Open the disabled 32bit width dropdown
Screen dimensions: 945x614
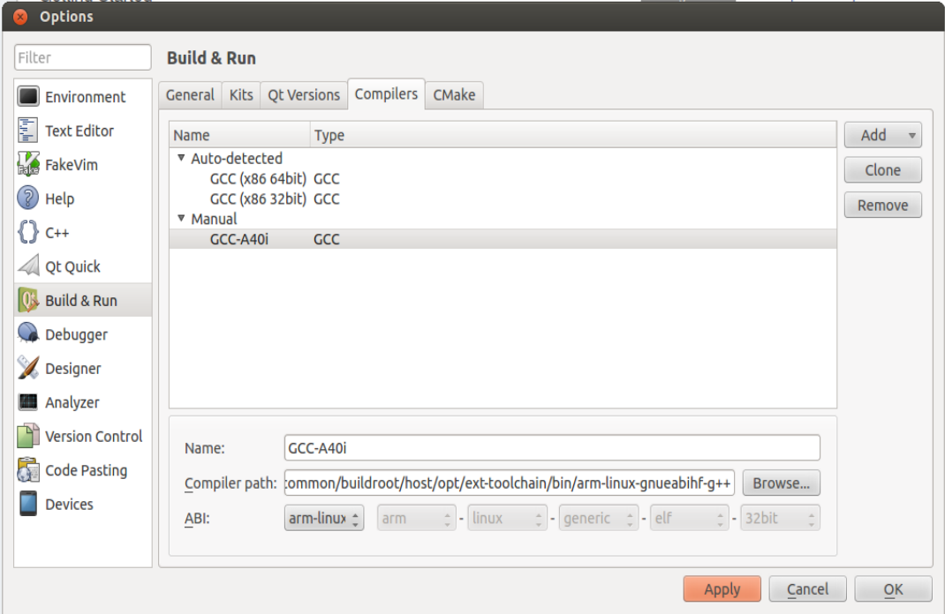[x=780, y=519]
